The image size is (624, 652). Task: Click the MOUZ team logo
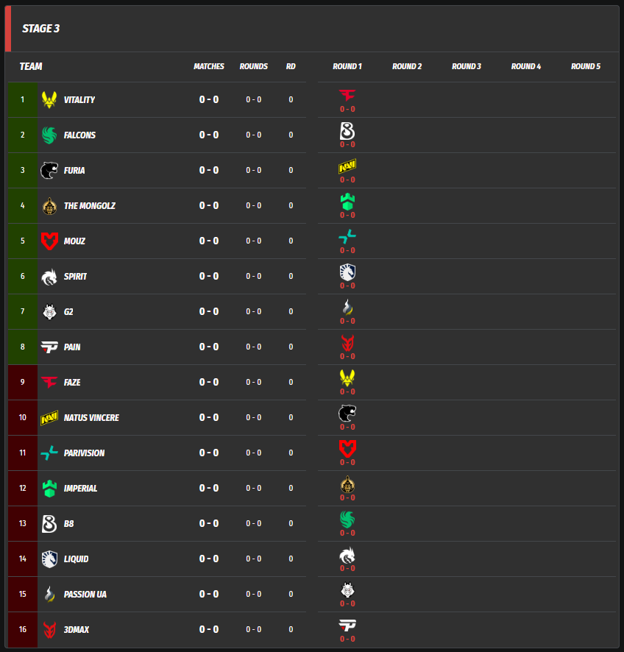coord(49,241)
